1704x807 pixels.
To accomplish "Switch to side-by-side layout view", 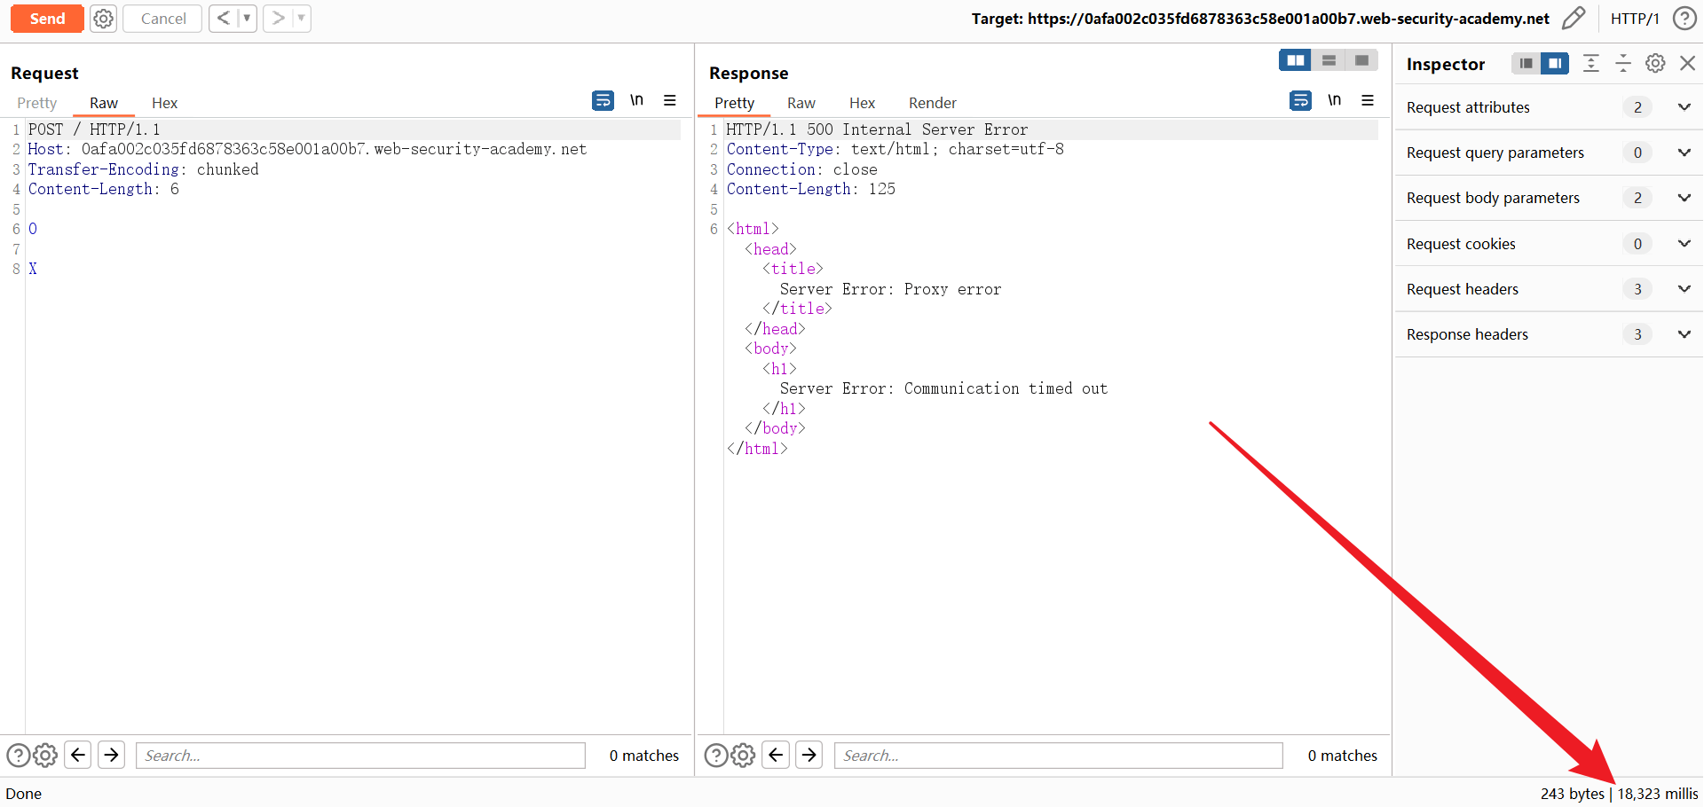I will click(x=1295, y=60).
